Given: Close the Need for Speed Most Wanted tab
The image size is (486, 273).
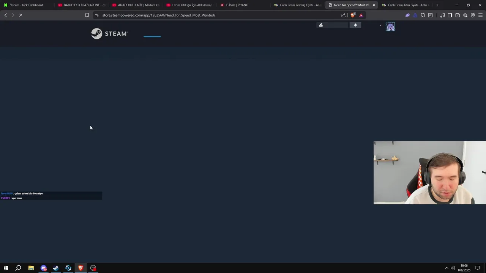Looking at the screenshot, I should [374, 5].
